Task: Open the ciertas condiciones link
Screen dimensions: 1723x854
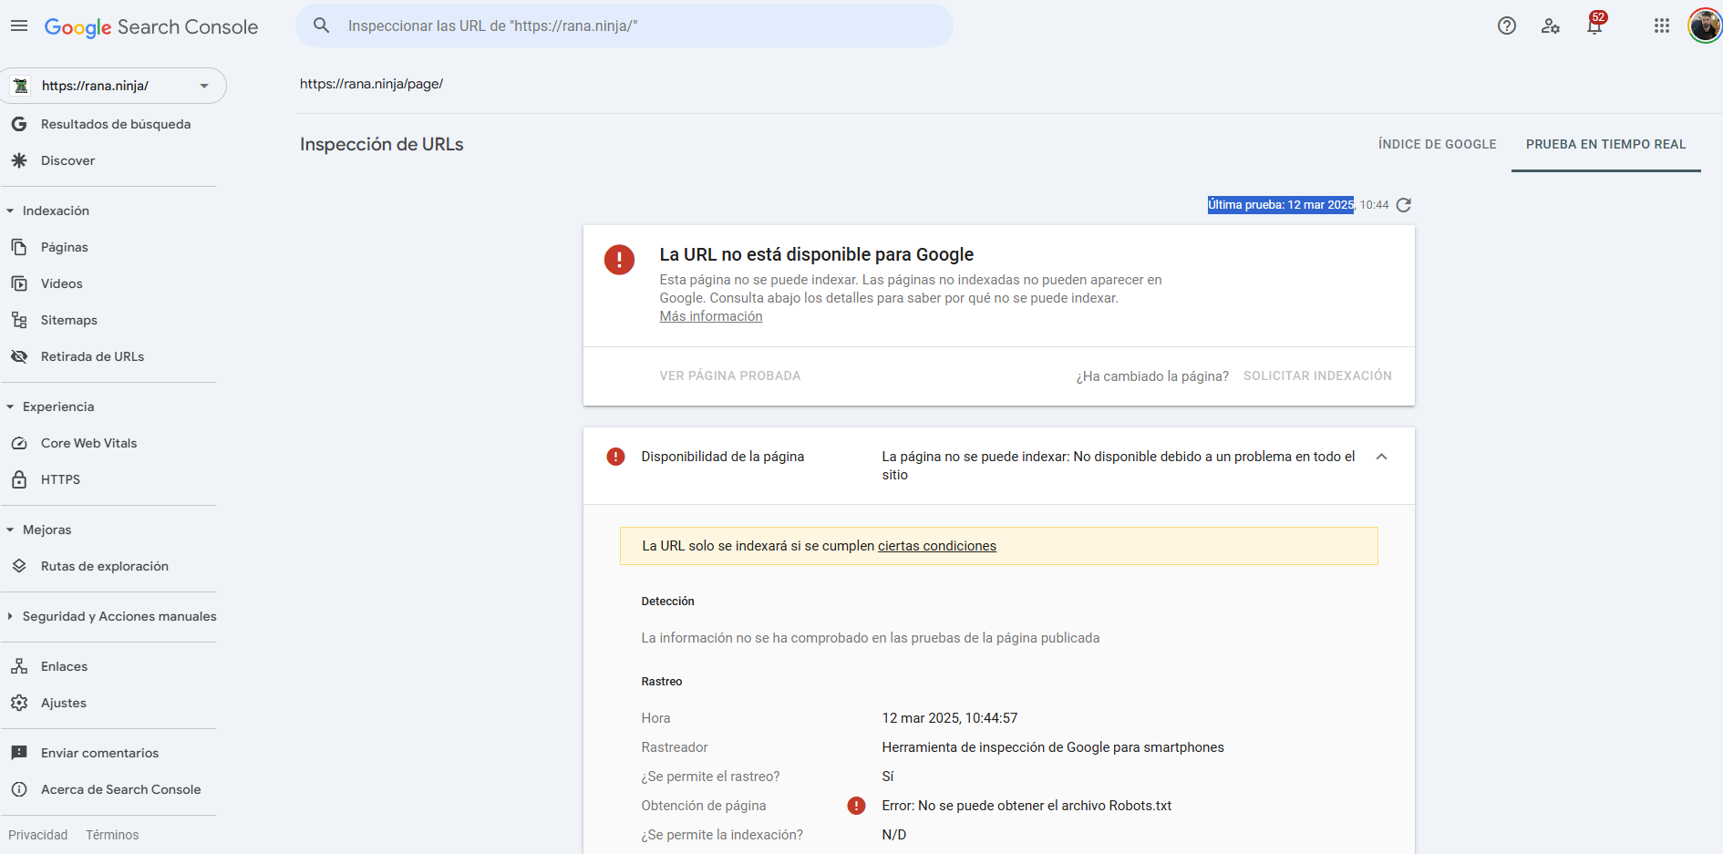Action: pyautogui.click(x=936, y=545)
